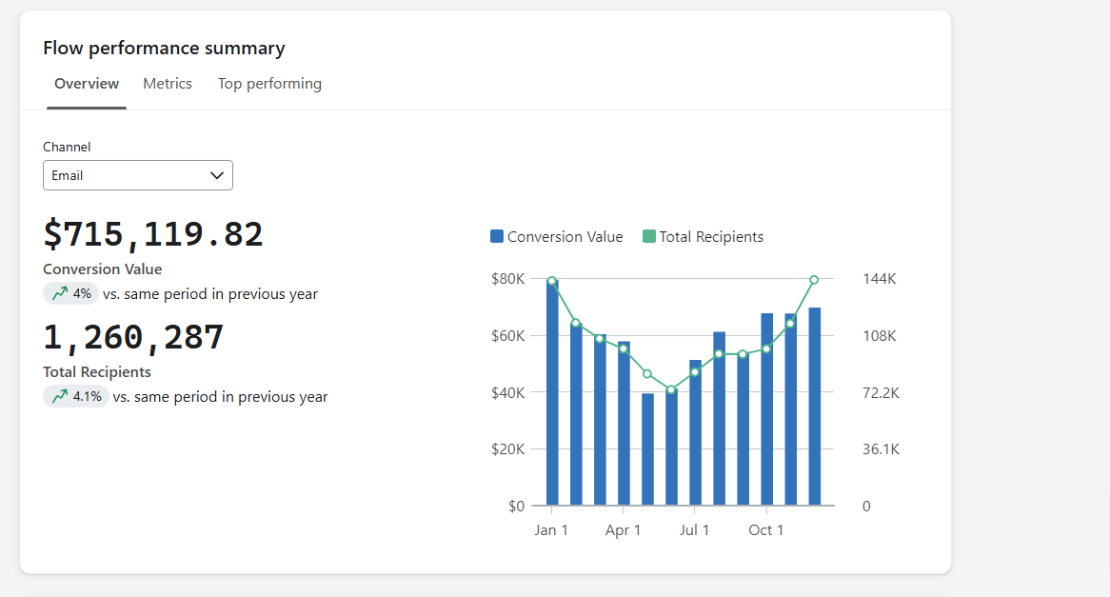This screenshot has height=597, width=1110.
Task: Click the blue bar above Oct 1
Action: click(765, 409)
